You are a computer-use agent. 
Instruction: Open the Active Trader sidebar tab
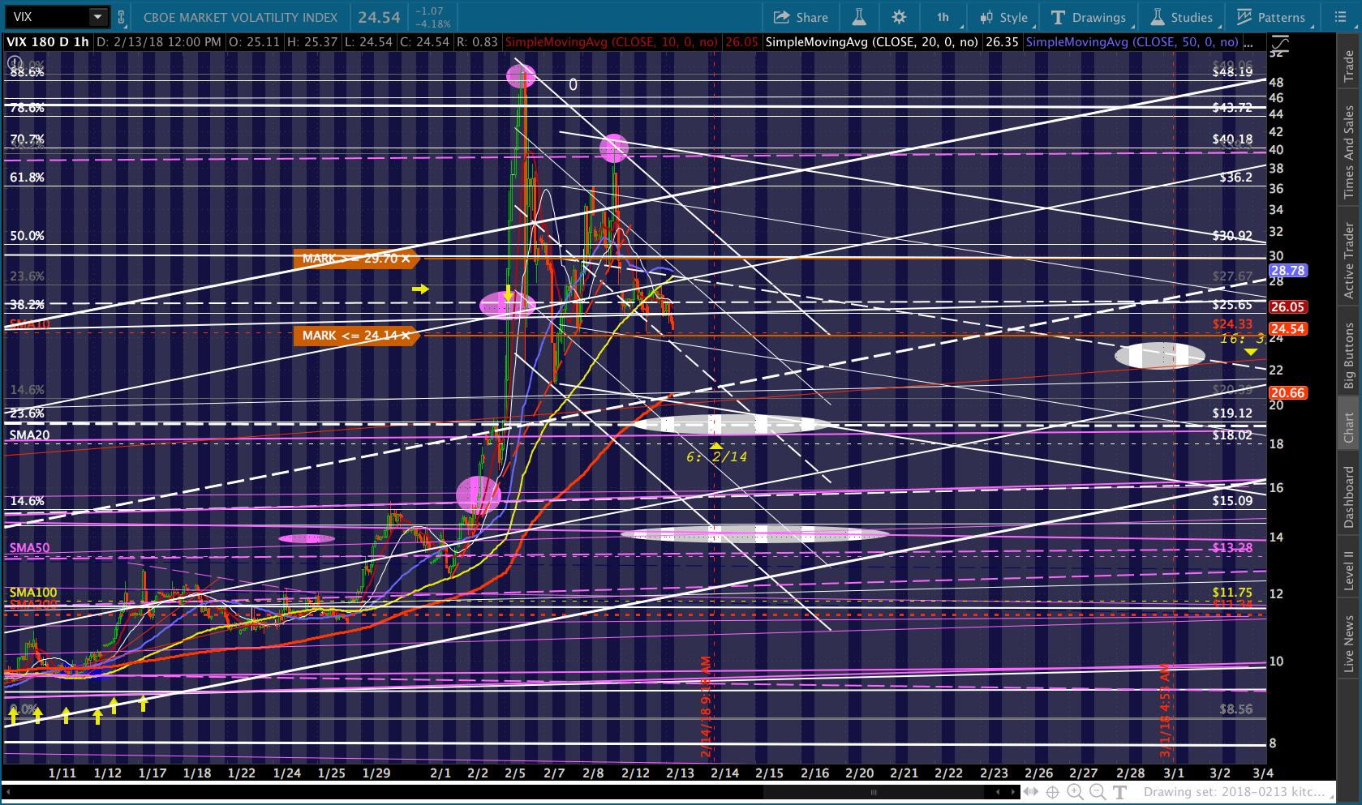click(1349, 261)
